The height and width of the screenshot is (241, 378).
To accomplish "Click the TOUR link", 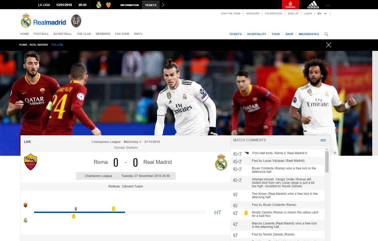I will pyautogui.click(x=276, y=34).
